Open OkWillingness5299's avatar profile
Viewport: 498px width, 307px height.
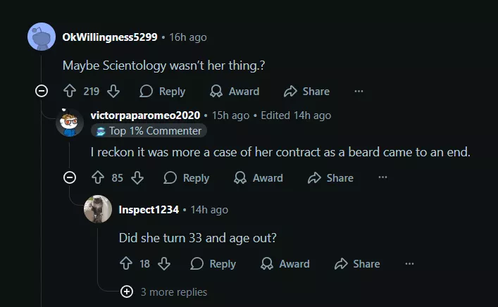42,37
